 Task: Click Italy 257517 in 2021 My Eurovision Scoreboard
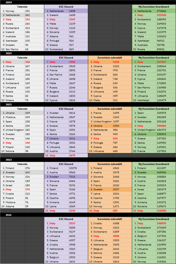coord(154,62)
